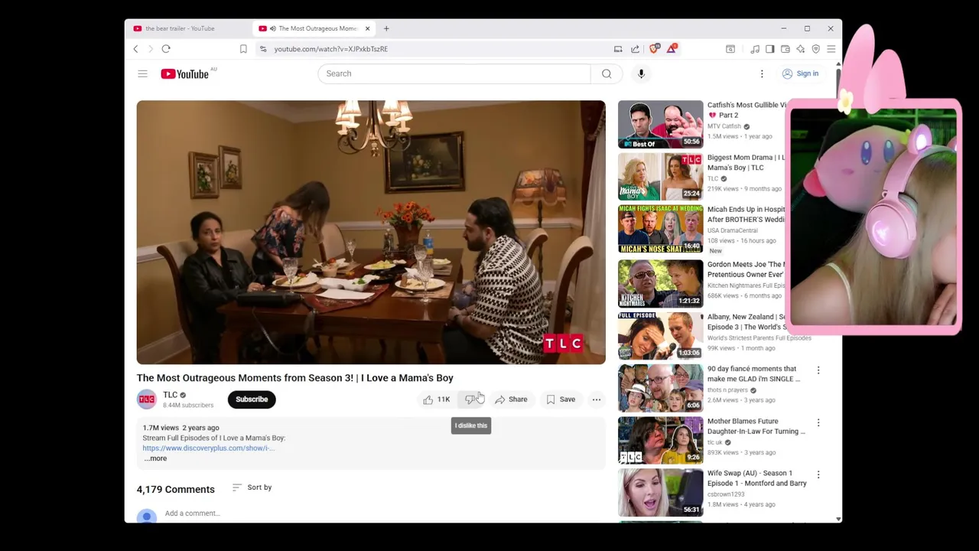979x551 pixels.
Task: Open the browser share page icon
Action: click(x=635, y=49)
